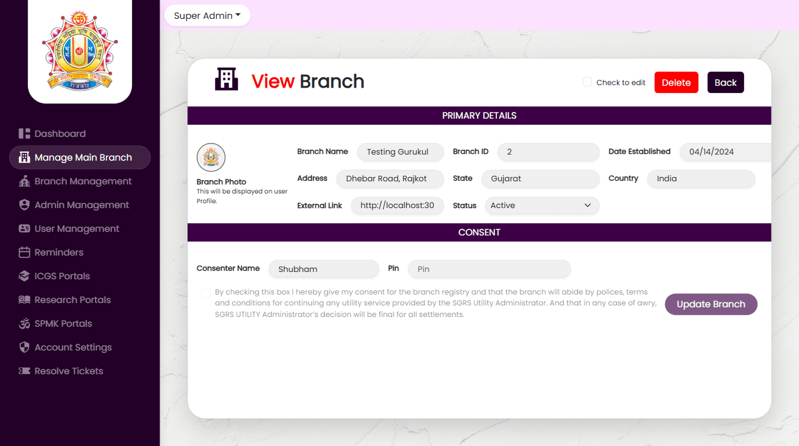Click the Update Branch button
The width and height of the screenshot is (799, 446).
[x=711, y=304]
